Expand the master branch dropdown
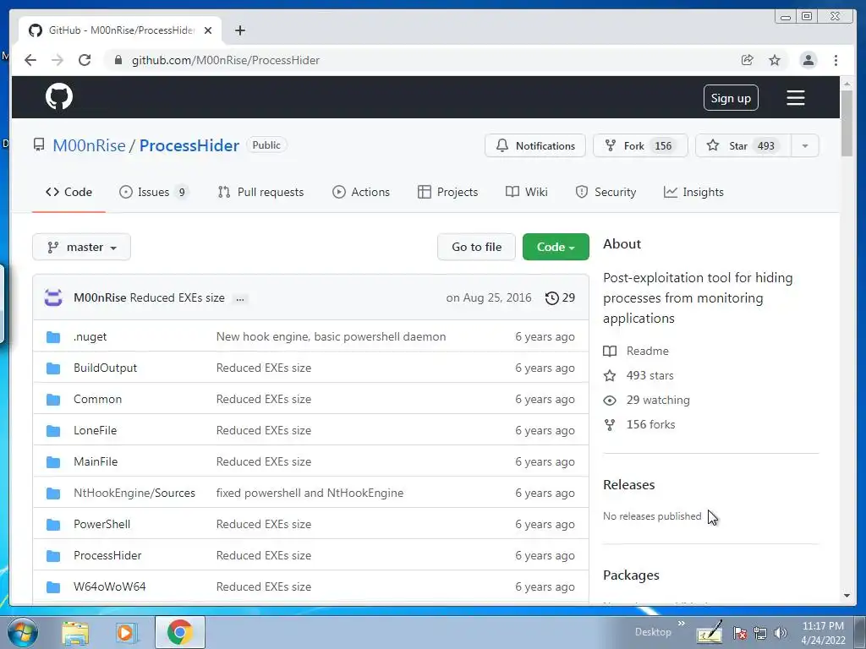The height and width of the screenshot is (649, 866). click(82, 247)
